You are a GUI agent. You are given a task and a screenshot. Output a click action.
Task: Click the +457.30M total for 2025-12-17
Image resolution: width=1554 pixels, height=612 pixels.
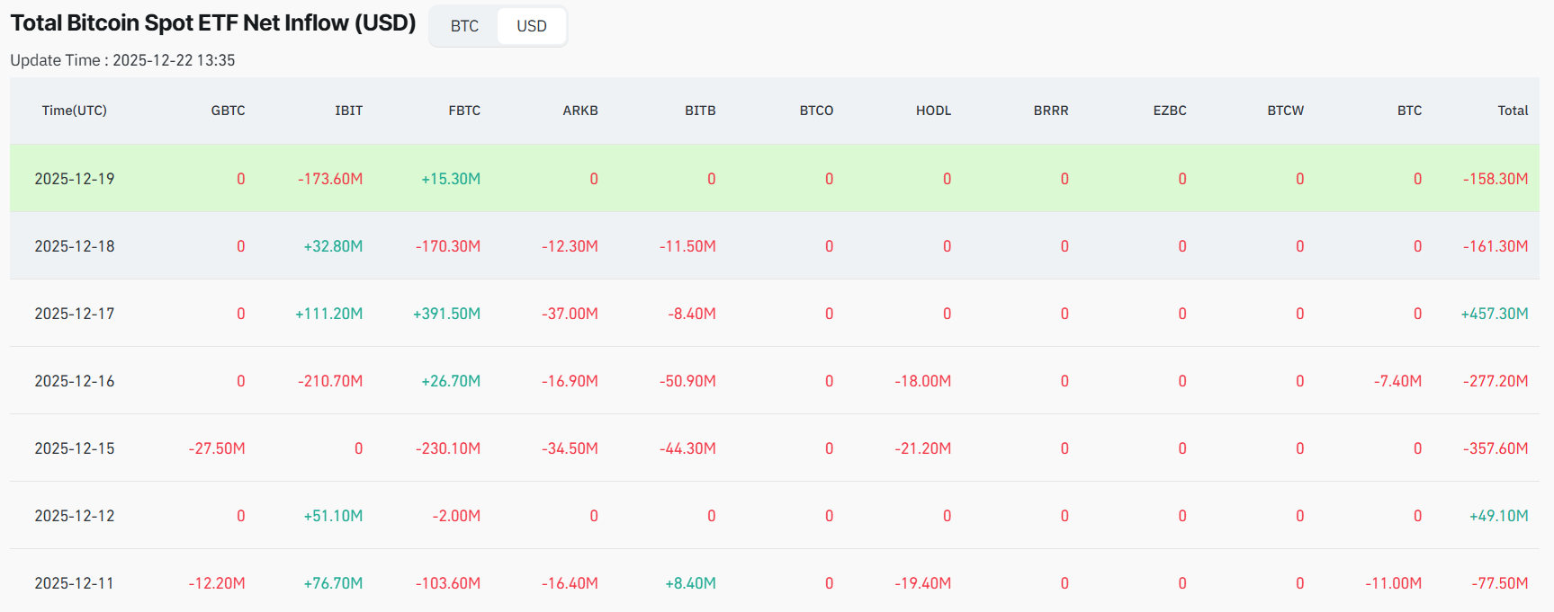tap(1494, 314)
